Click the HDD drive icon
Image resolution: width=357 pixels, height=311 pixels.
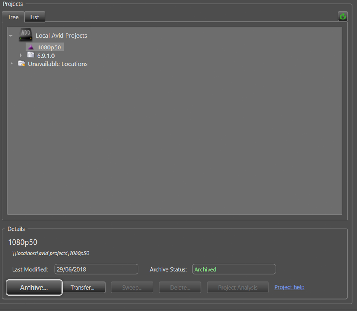point(25,35)
